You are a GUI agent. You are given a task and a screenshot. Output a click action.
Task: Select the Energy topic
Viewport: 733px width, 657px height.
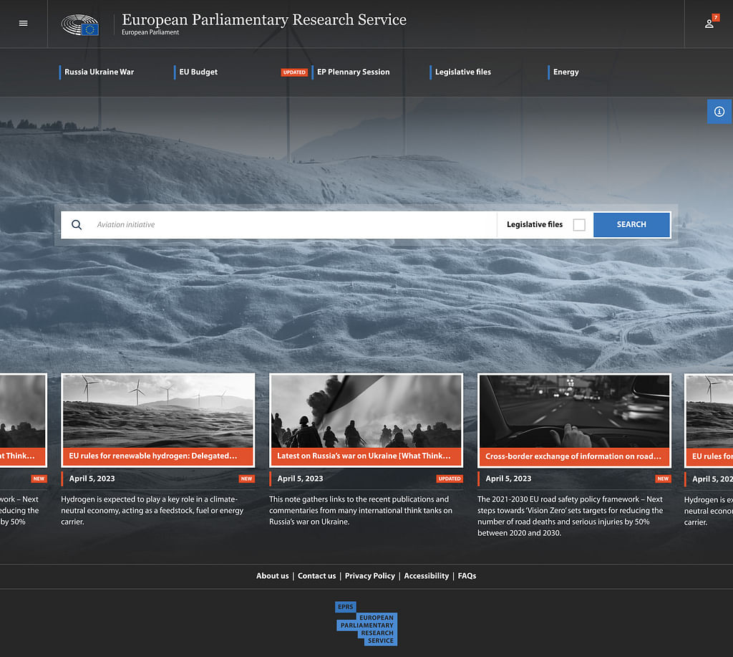pyautogui.click(x=565, y=72)
